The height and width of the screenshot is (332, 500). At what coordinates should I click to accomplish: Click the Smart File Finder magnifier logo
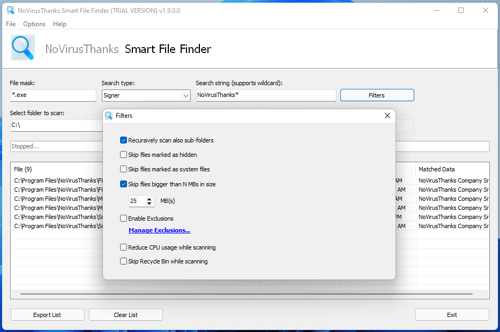pos(23,48)
